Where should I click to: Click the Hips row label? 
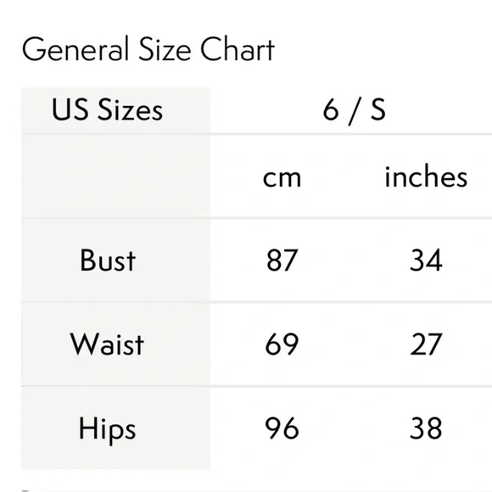[x=107, y=429]
